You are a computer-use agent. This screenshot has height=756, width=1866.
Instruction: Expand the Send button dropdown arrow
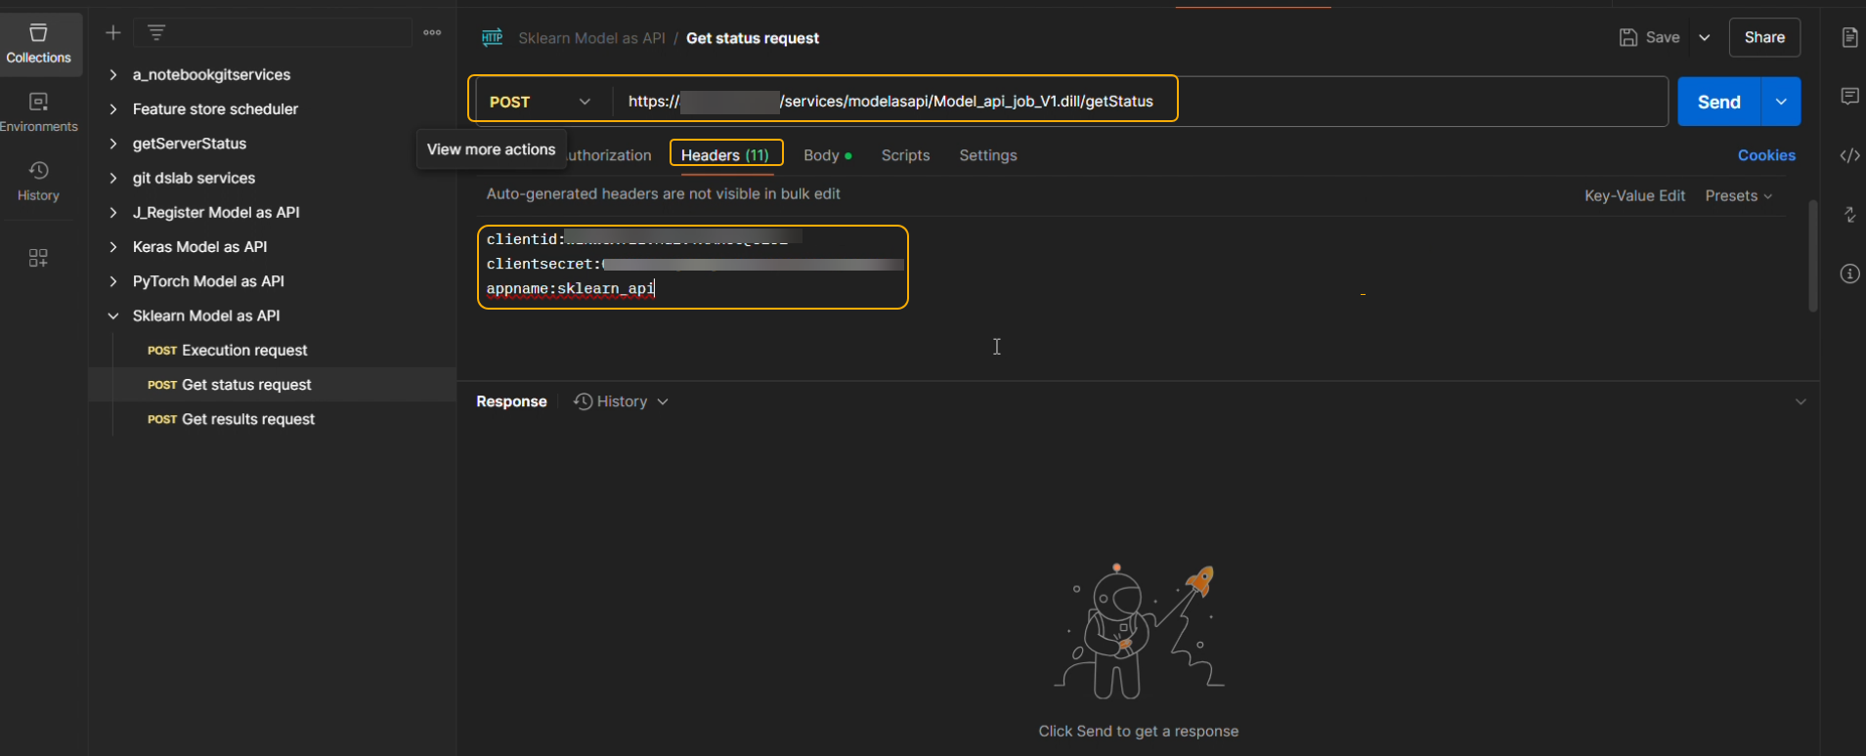point(1781,102)
